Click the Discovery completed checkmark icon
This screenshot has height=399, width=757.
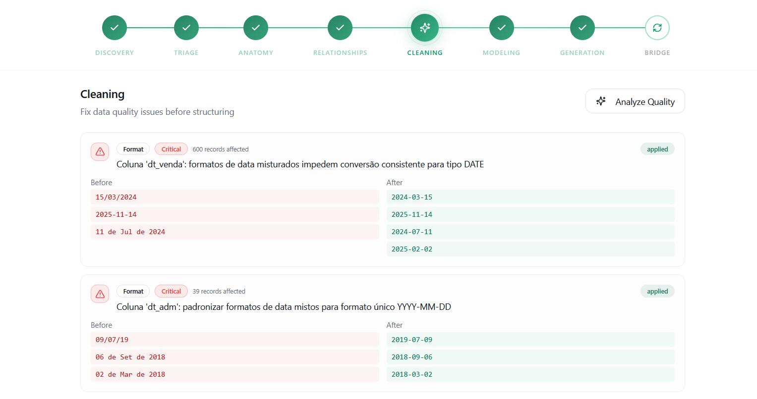(115, 28)
